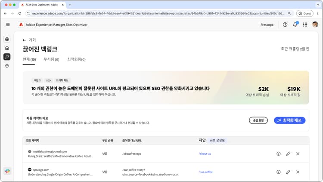Viewport: 323px width, 182px height.
Task: Click the Rising Stars article title
Action: coord(60,156)
